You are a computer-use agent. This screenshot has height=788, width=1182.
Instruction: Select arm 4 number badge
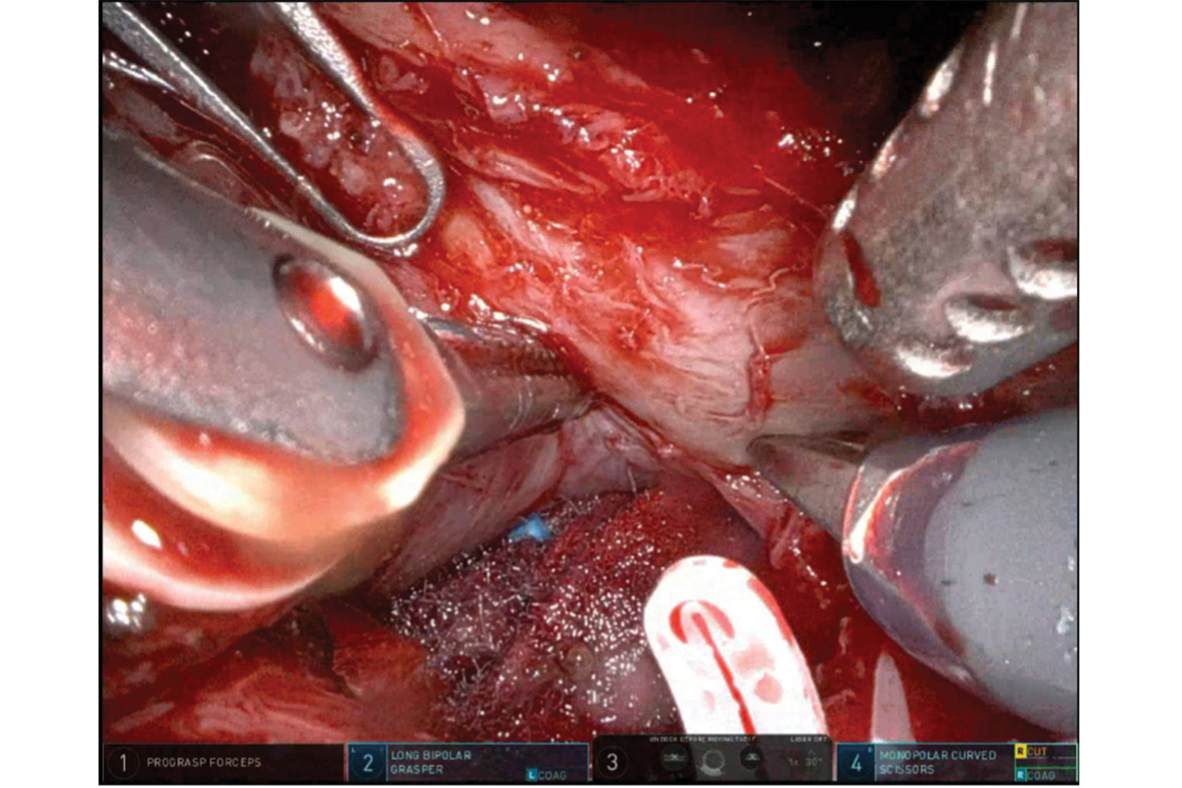[856, 763]
